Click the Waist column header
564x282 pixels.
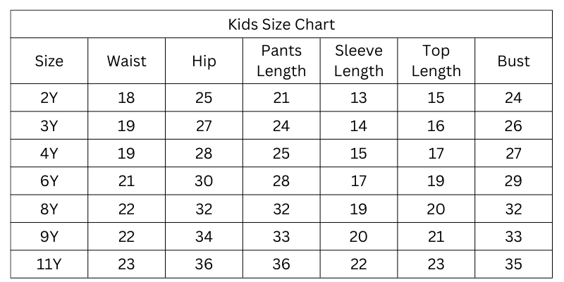coord(126,61)
